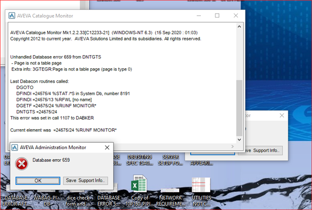
Task: Click the 'DFINDI =24575/13 %RFWL [no name]' line
Action: pos(54,99)
